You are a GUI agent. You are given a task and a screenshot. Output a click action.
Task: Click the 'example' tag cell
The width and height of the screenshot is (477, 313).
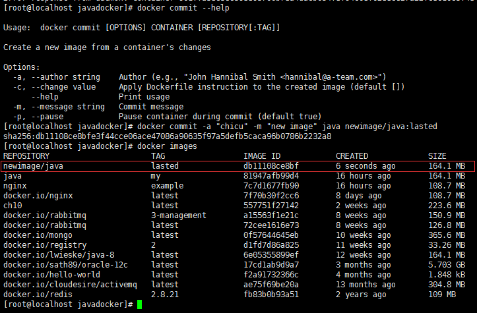(168, 186)
